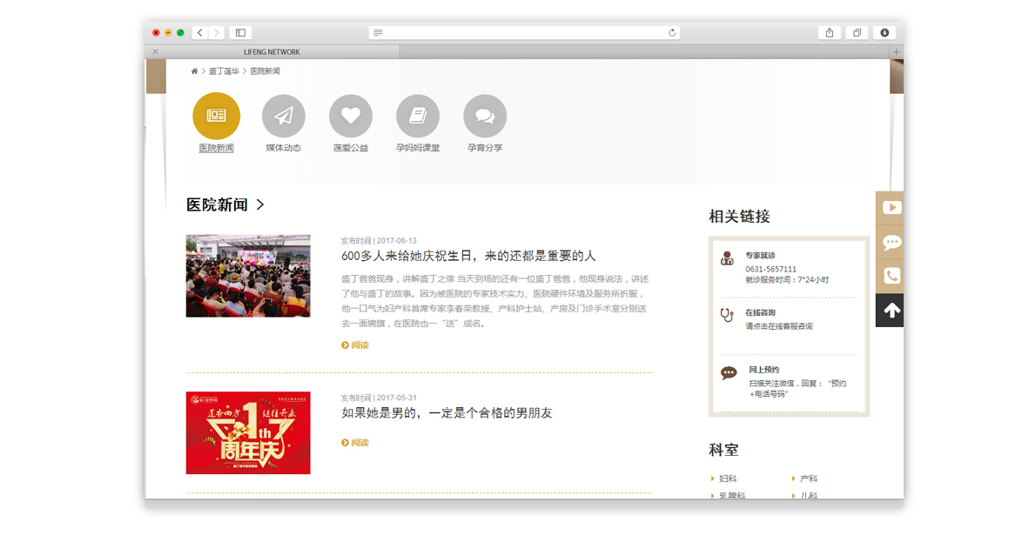Open the chat bubble icon in side panel
This screenshot has width=1036, height=535.
891,243
